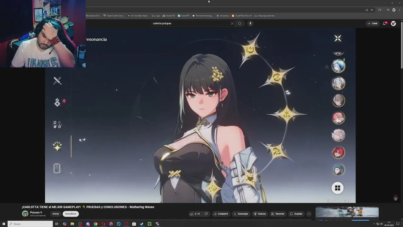Click the Recortar clip button
This screenshot has height=227, width=403.
click(278, 214)
